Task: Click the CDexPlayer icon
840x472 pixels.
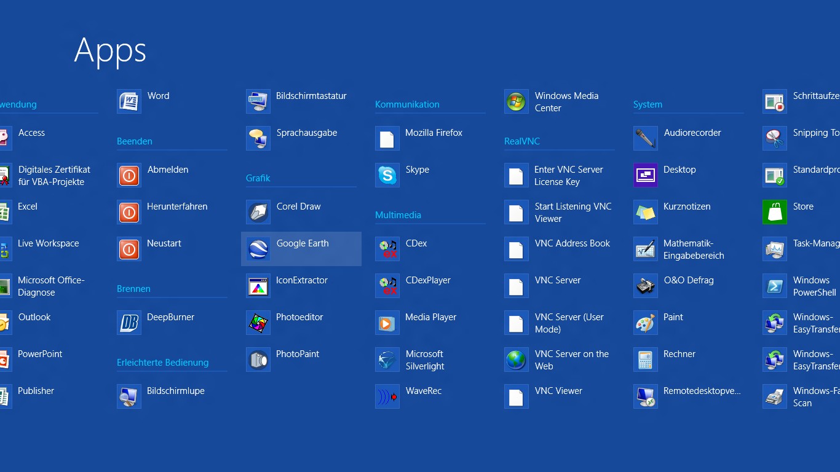Action: coord(387,286)
